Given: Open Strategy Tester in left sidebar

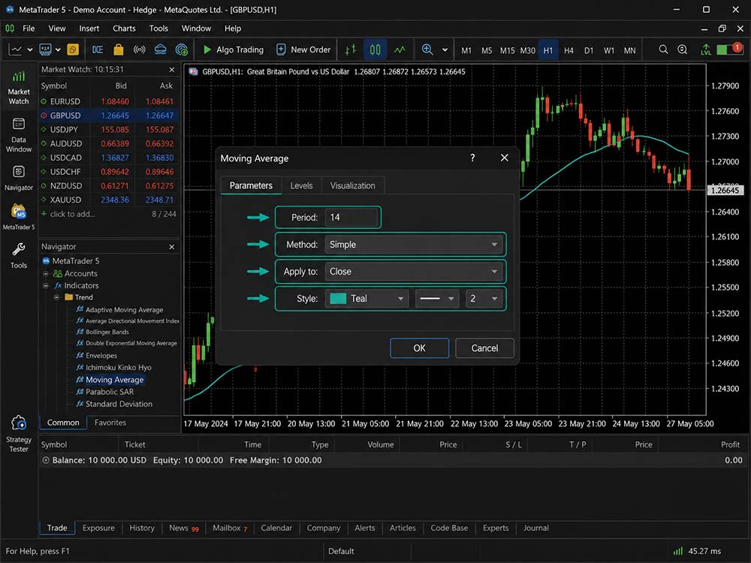Looking at the screenshot, I should [x=19, y=434].
